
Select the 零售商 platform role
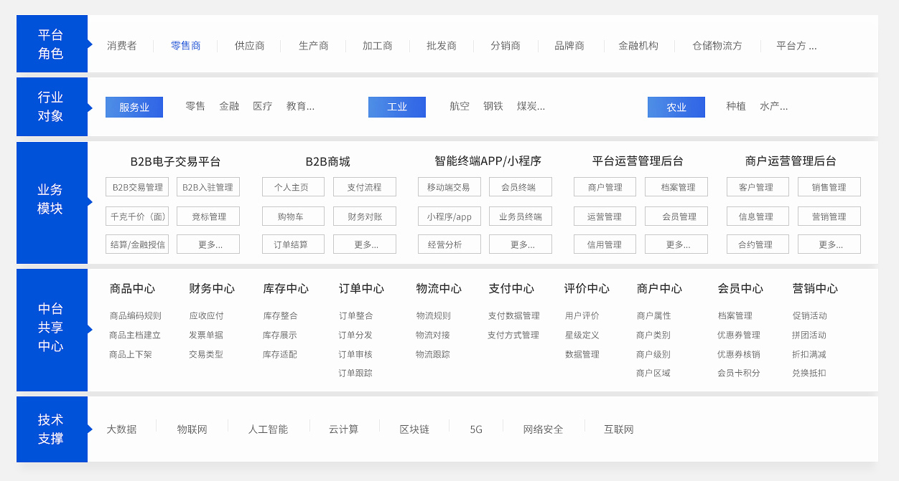point(185,46)
